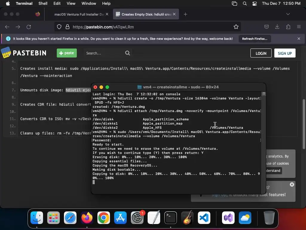Open the Terminal app menu
This screenshot has width=306, height=230.
point(24,4)
